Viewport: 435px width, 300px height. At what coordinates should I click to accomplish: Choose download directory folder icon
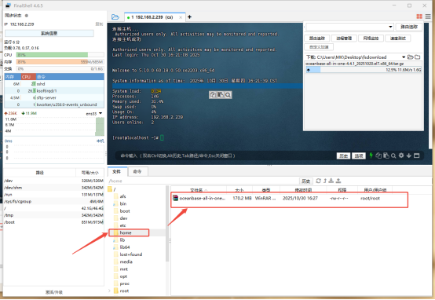(417, 57)
